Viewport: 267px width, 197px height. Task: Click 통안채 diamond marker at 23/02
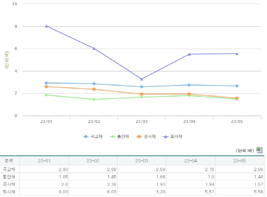pos(94,99)
